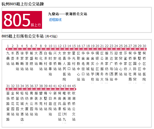Select stop 徐家畈站
Image resolution: width=154 pixels, height=129 pixels.
22,61
